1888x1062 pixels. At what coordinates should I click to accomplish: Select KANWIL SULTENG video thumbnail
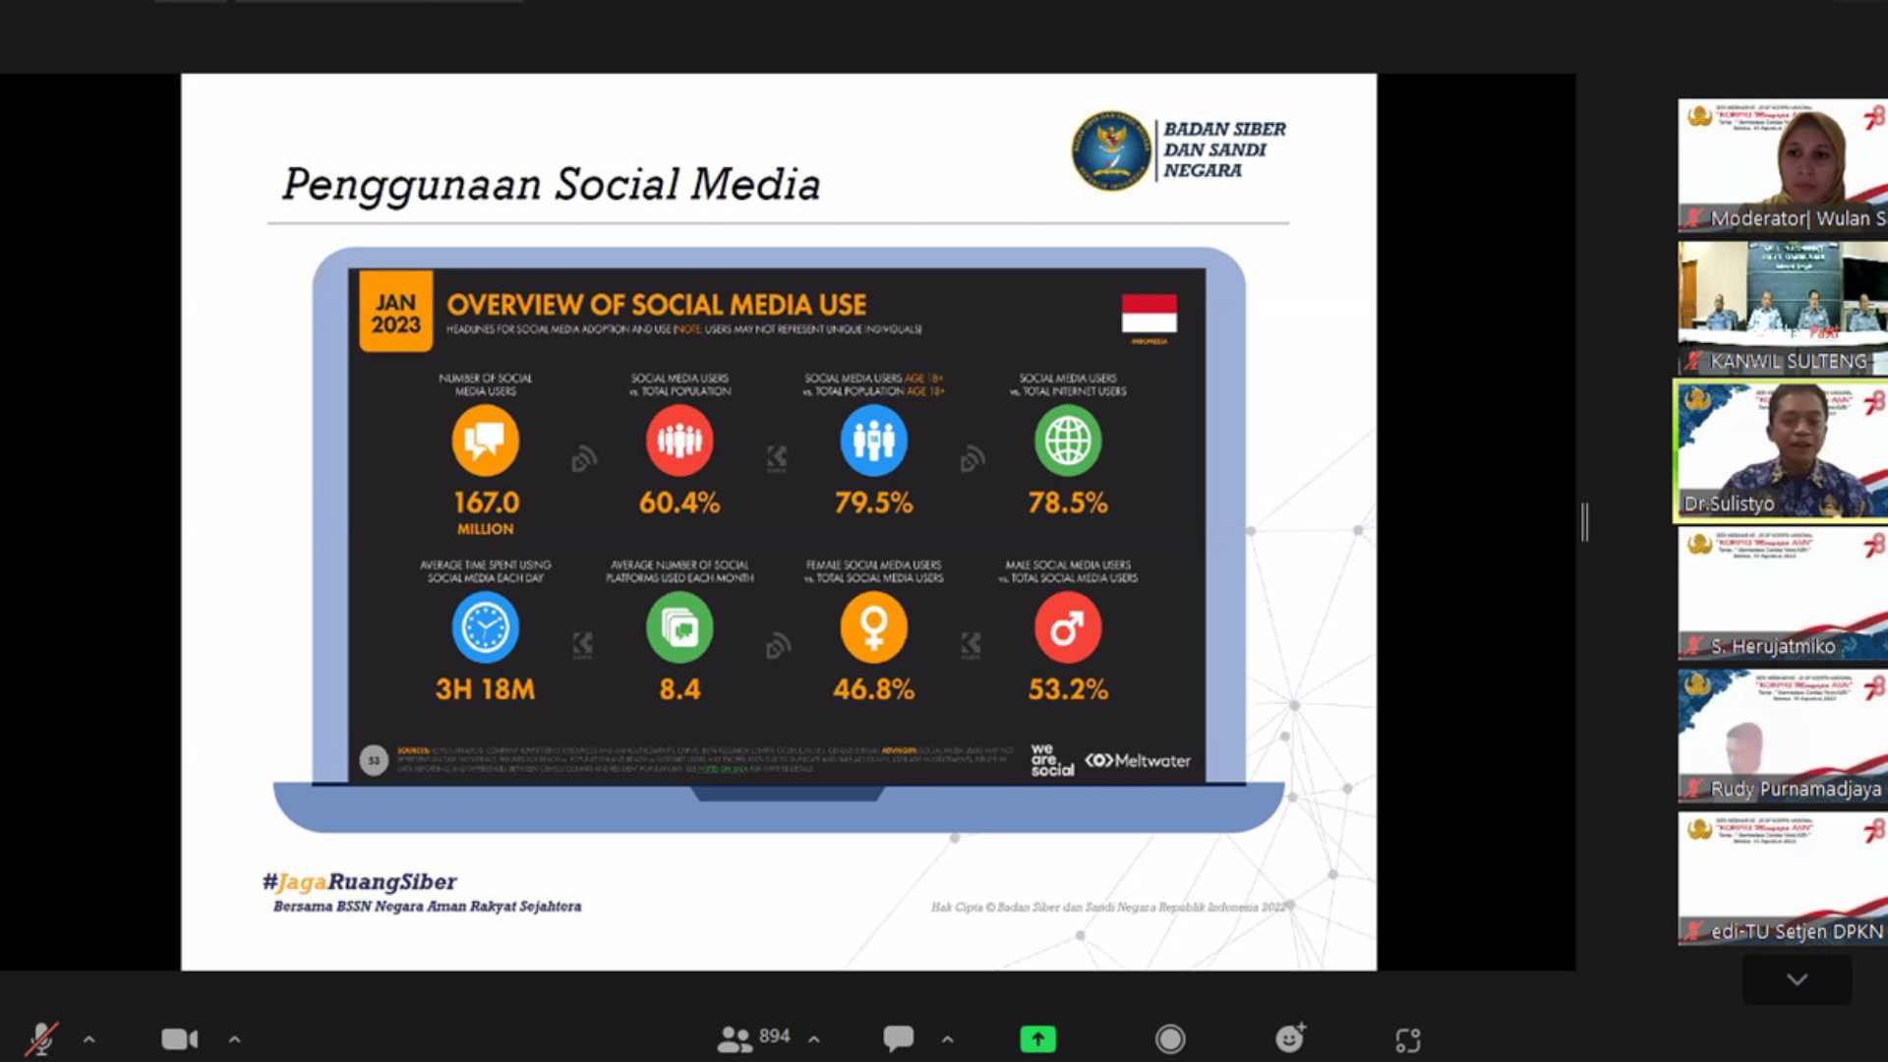(1780, 308)
